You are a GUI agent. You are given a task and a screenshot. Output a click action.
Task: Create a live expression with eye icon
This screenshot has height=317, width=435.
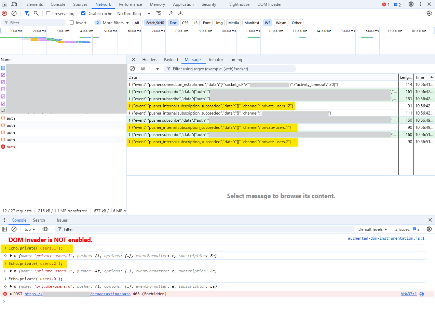tap(45, 229)
